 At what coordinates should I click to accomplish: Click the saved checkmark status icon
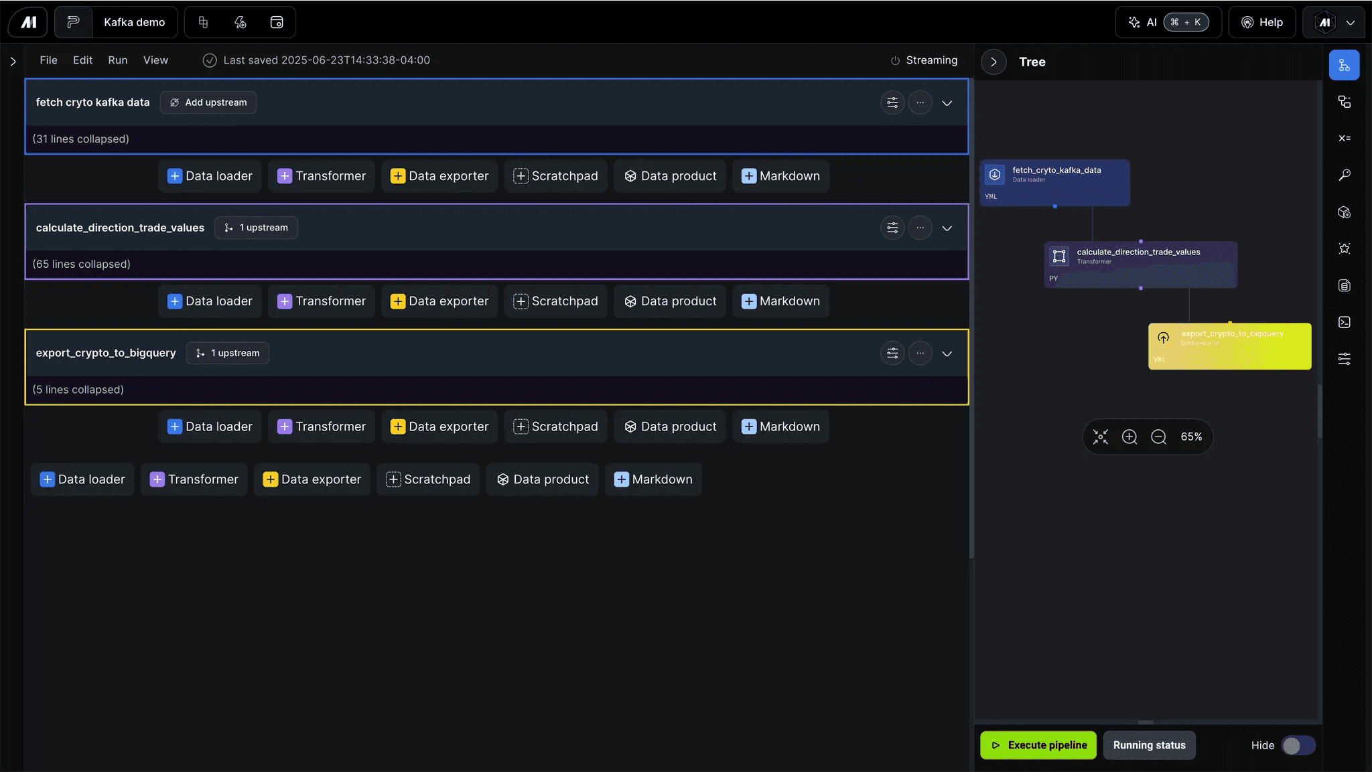[x=210, y=60]
